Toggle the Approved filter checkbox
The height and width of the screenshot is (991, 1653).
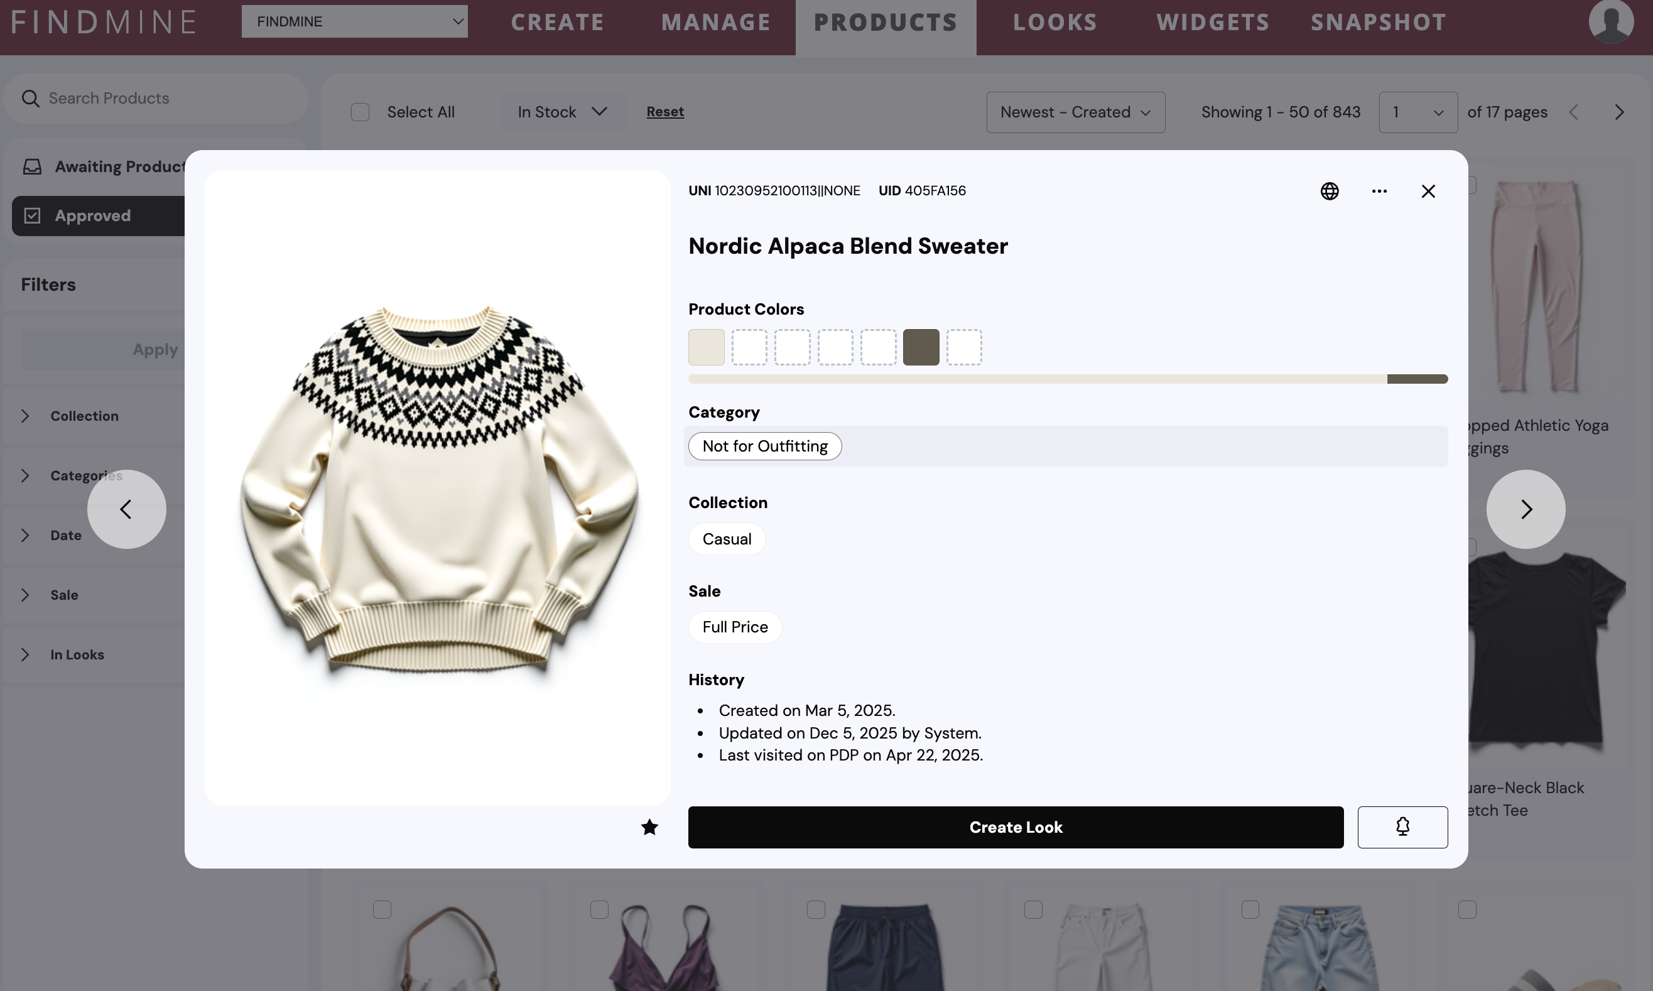pyautogui.click(x=33, y=215)
